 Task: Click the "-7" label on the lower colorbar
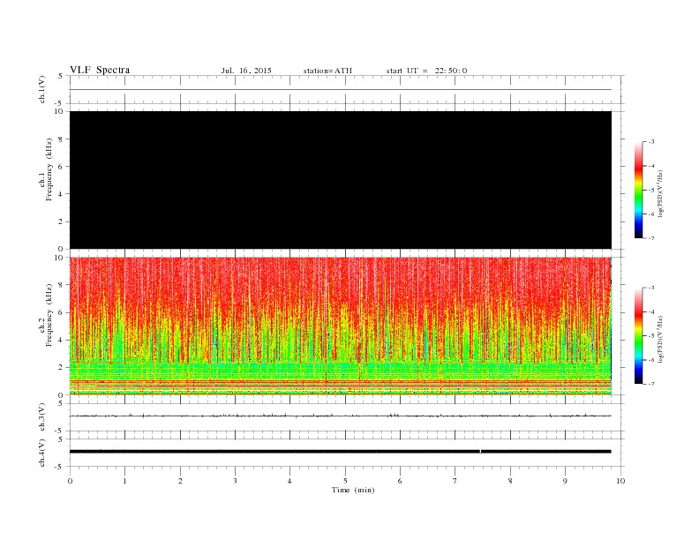coord(650,384)
